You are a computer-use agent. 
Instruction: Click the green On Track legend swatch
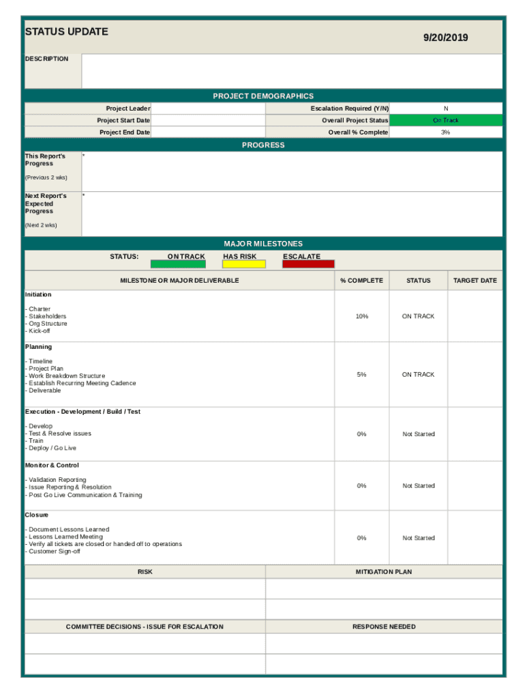coord(177,264)
